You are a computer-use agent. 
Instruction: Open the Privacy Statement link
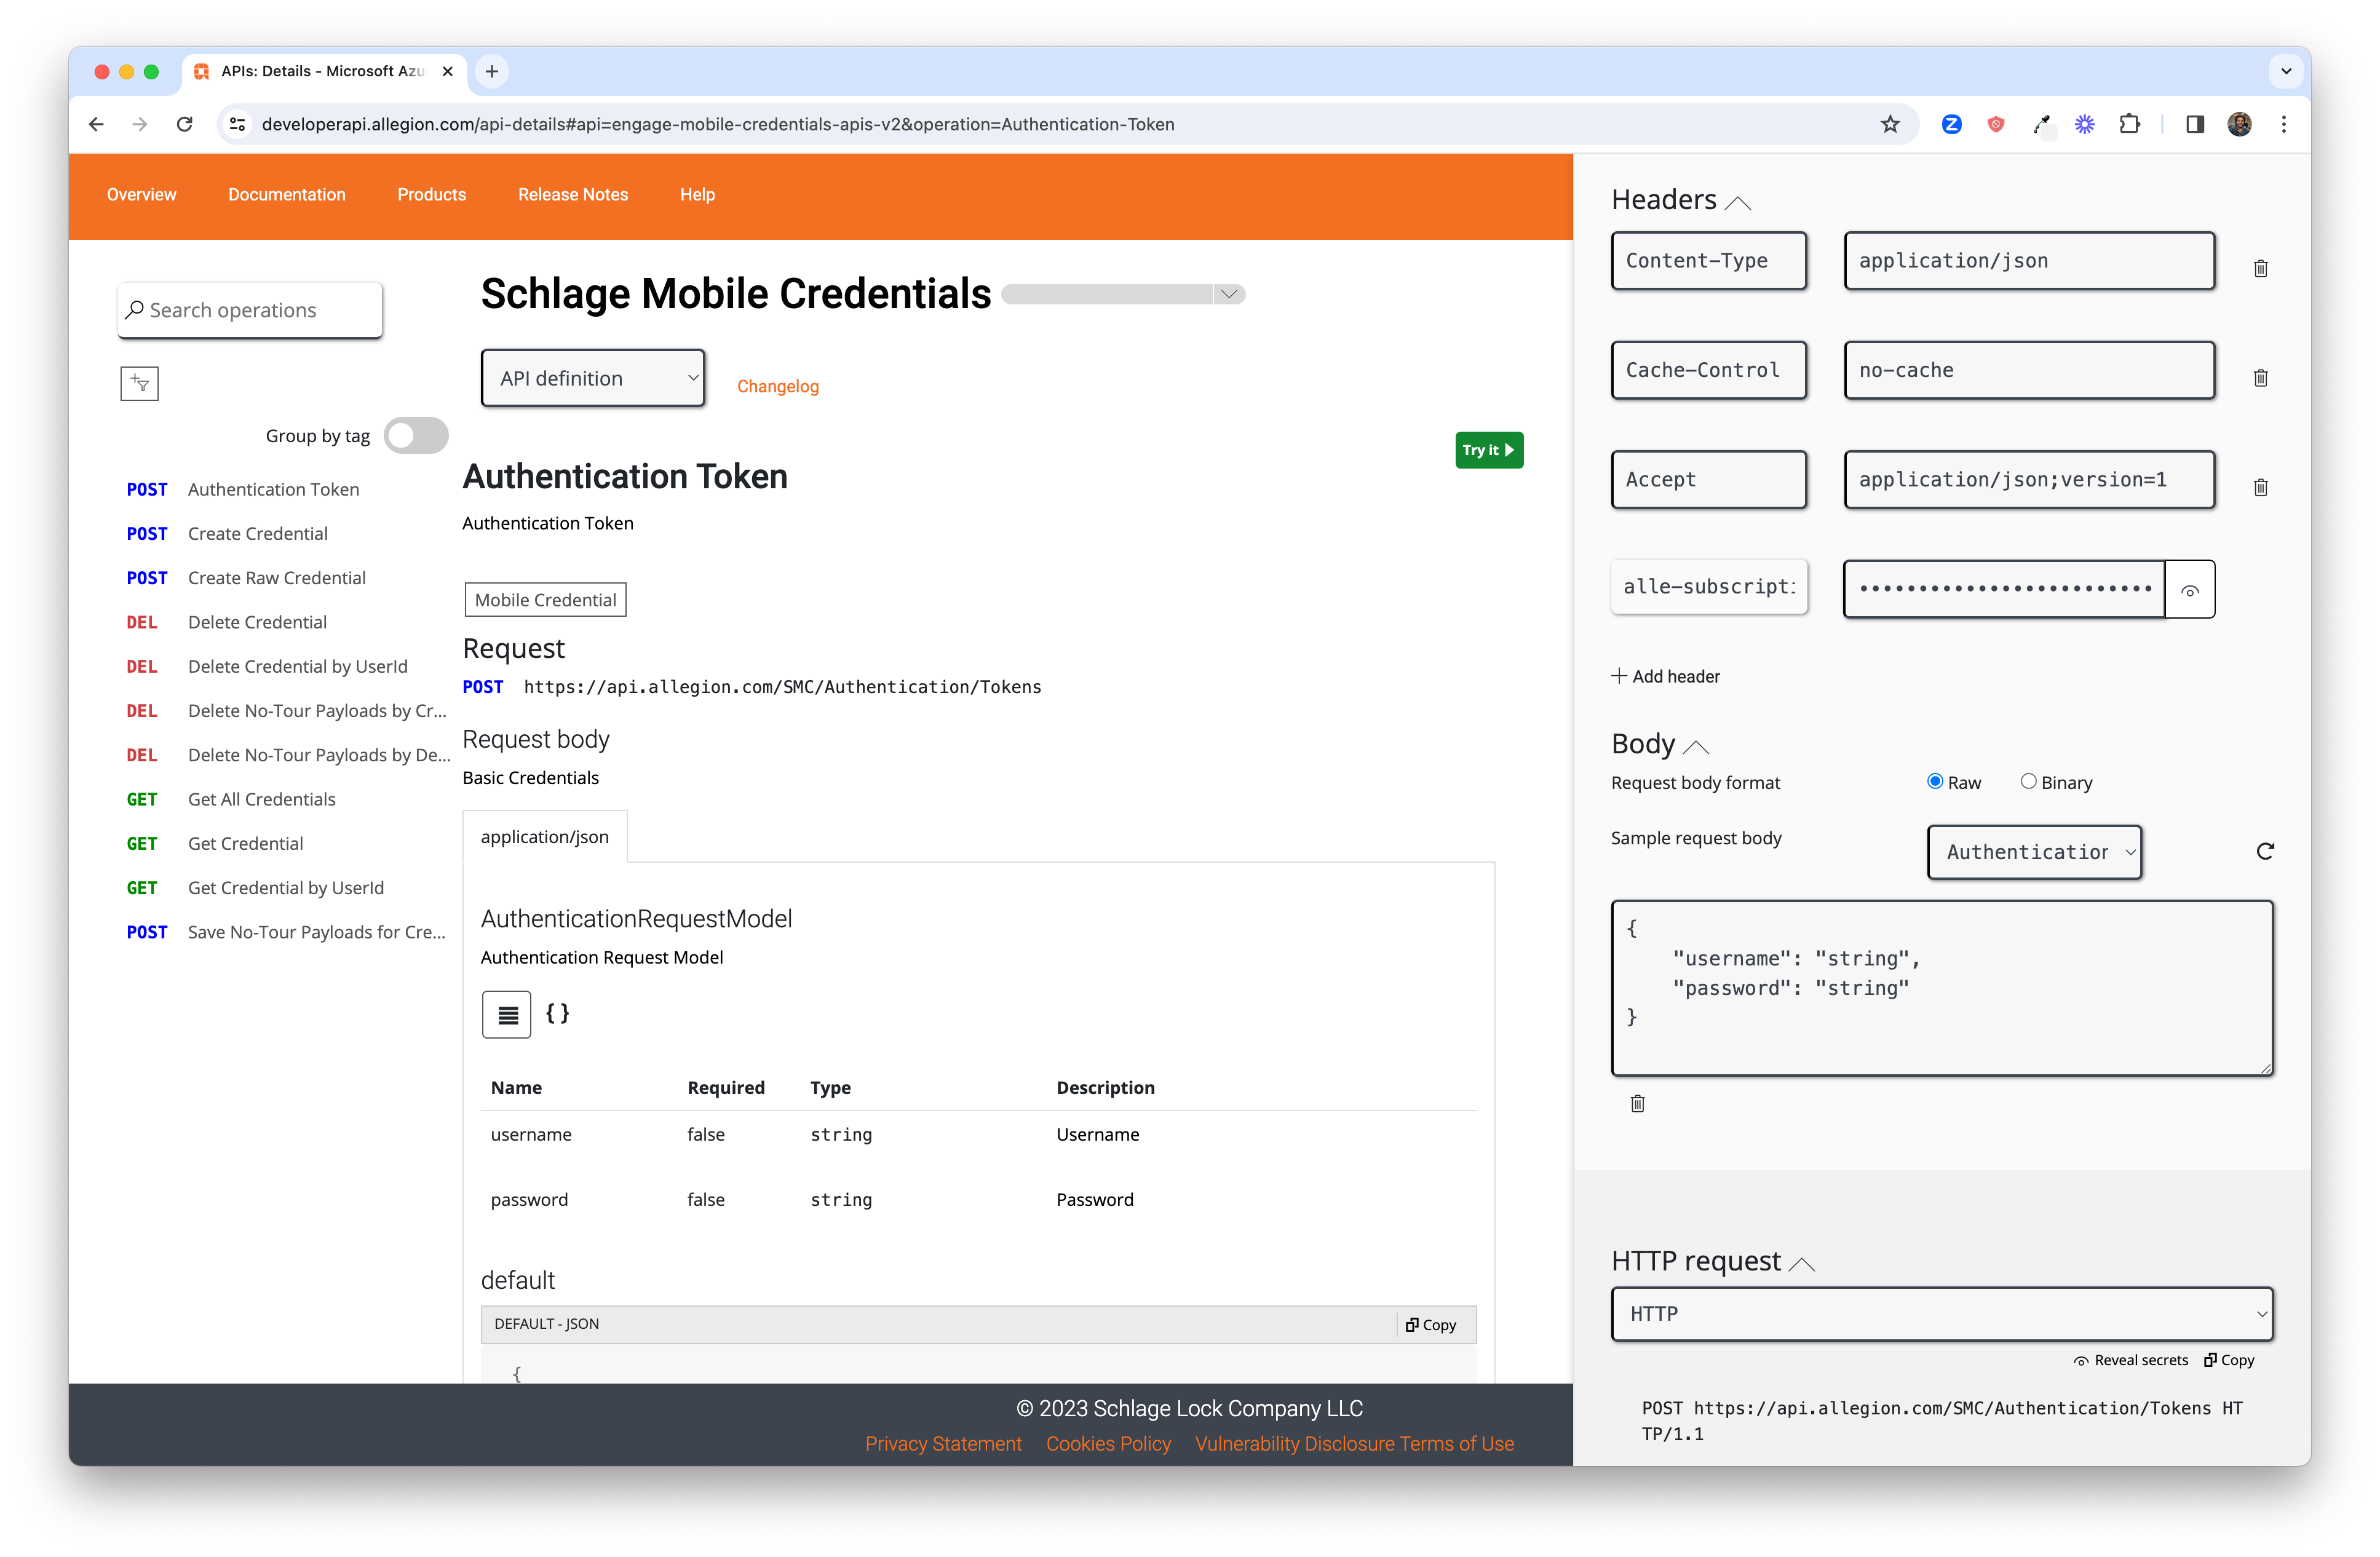pyautogui.click(x=943, y=1443)
